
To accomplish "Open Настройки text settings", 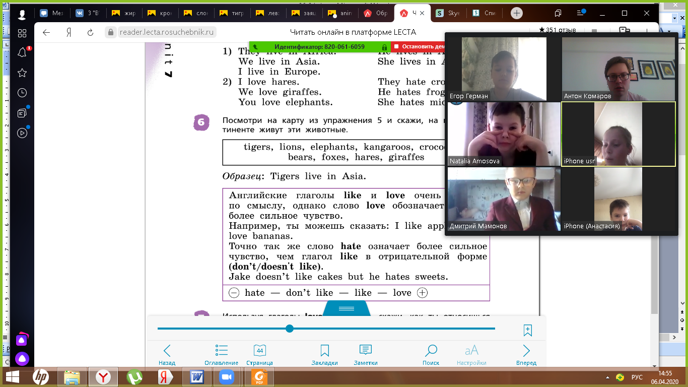I will coord(471,355).
